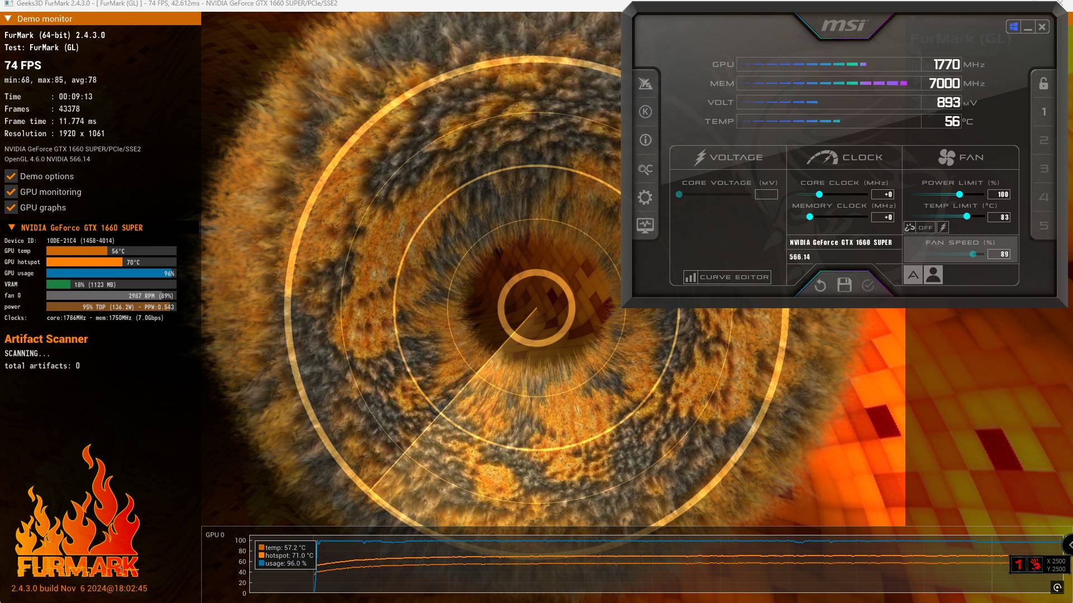Toggle Demo options checkbox
Viewport: 1073px width, 603px height.
[11, 176]
